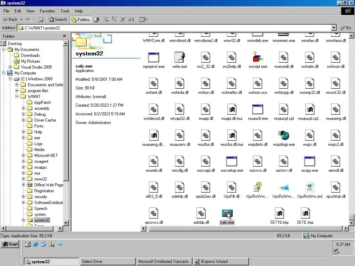Select the wpnpinst.exe icon
The image size is (355, 266).
154,57
